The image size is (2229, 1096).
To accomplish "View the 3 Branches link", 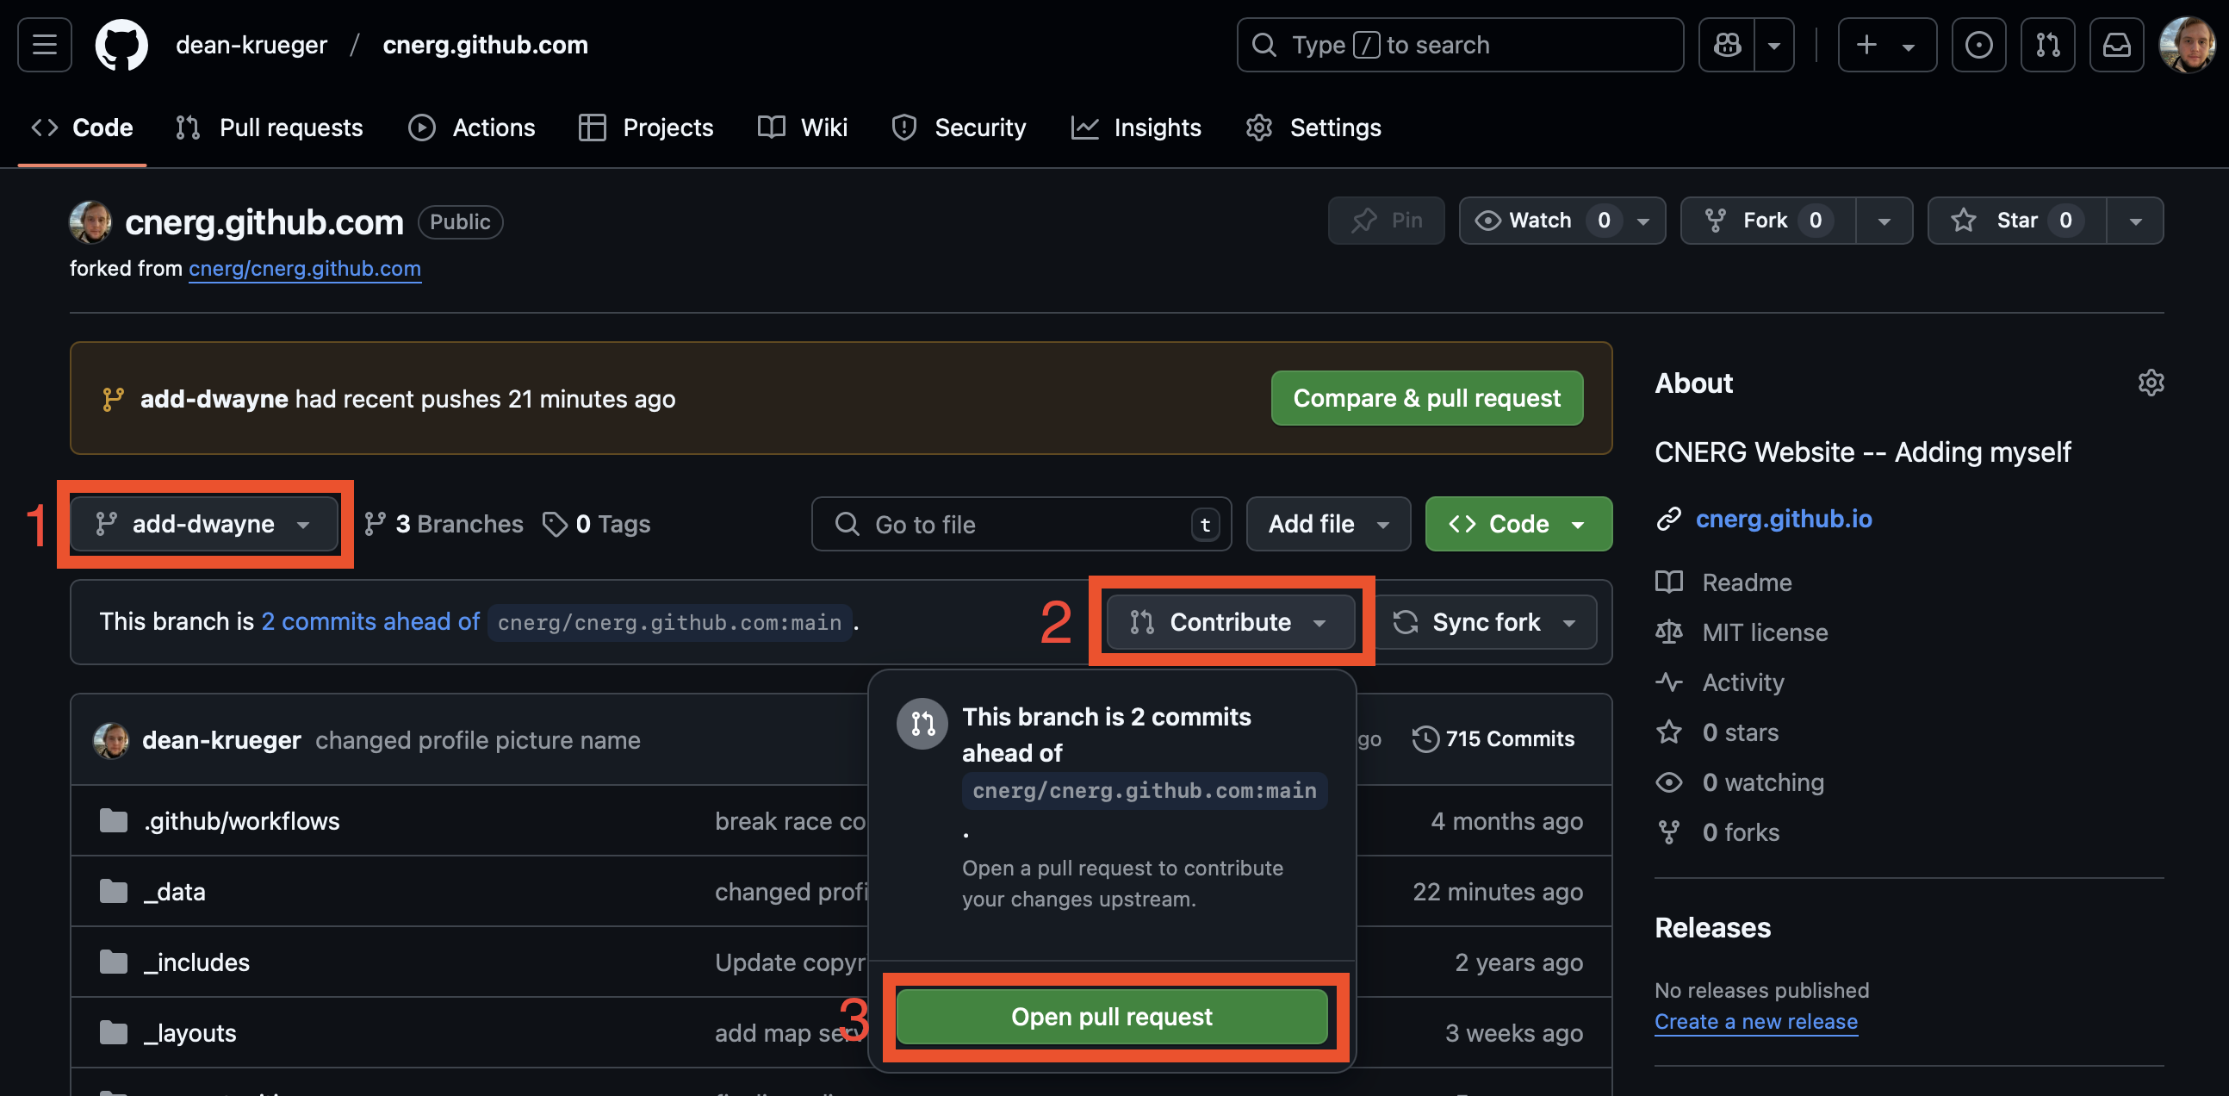I will [444, 524].
